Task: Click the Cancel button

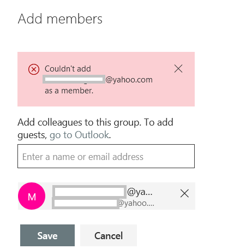Action: pyautogui.click(x=109, y=235)
